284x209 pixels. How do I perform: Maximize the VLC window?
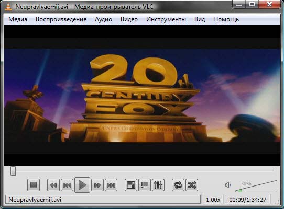click(252, 4)
